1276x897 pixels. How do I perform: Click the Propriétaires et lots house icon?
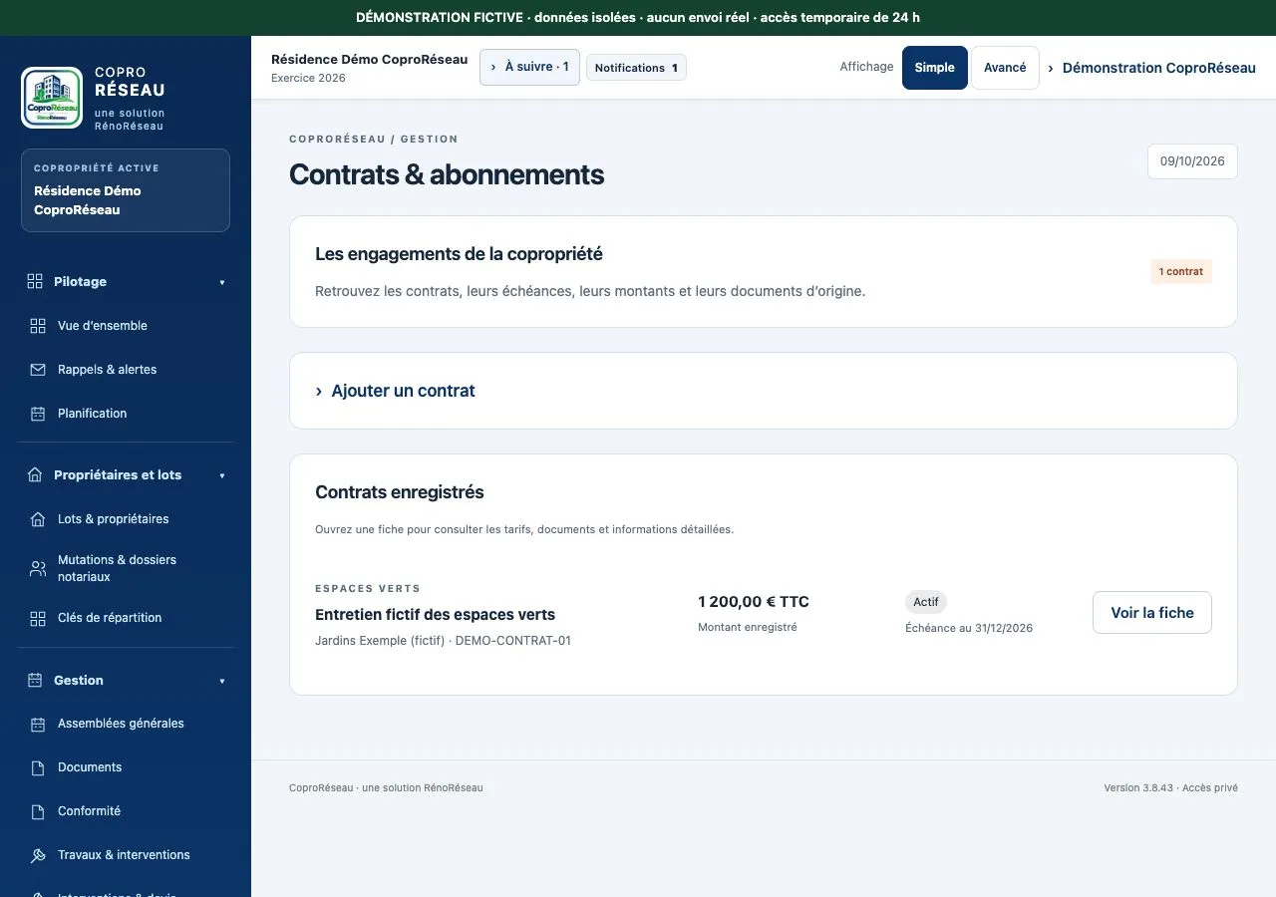tap(35, 474)
